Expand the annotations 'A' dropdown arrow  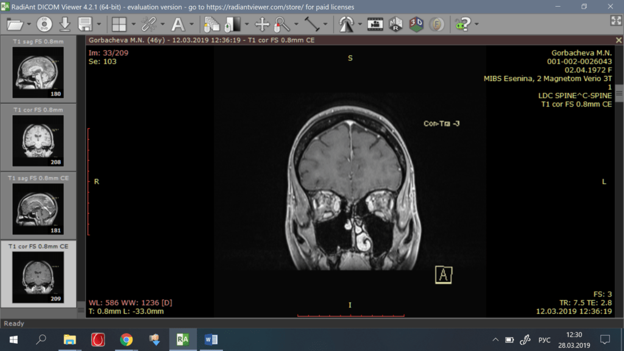point(192,24)
